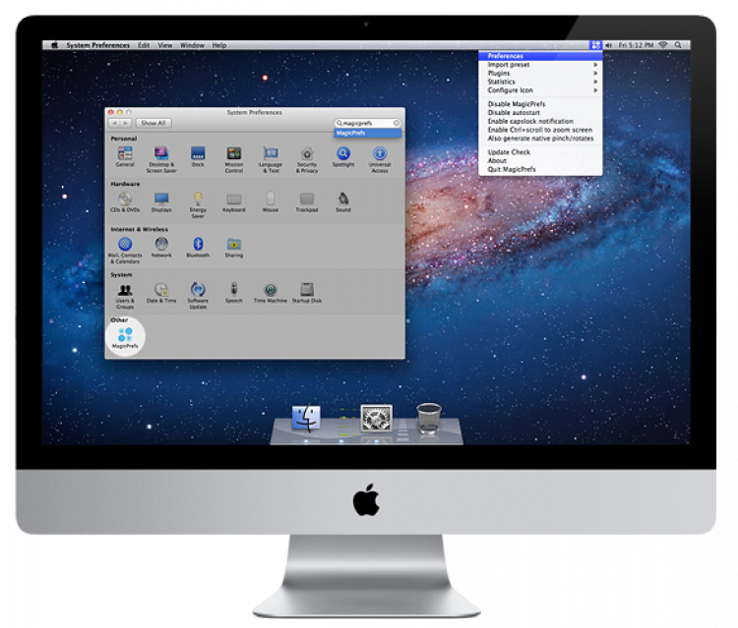Click System Preferences icon in Dock
The image size is (738, 628).
pyautogui.click(x=376, y=419)
